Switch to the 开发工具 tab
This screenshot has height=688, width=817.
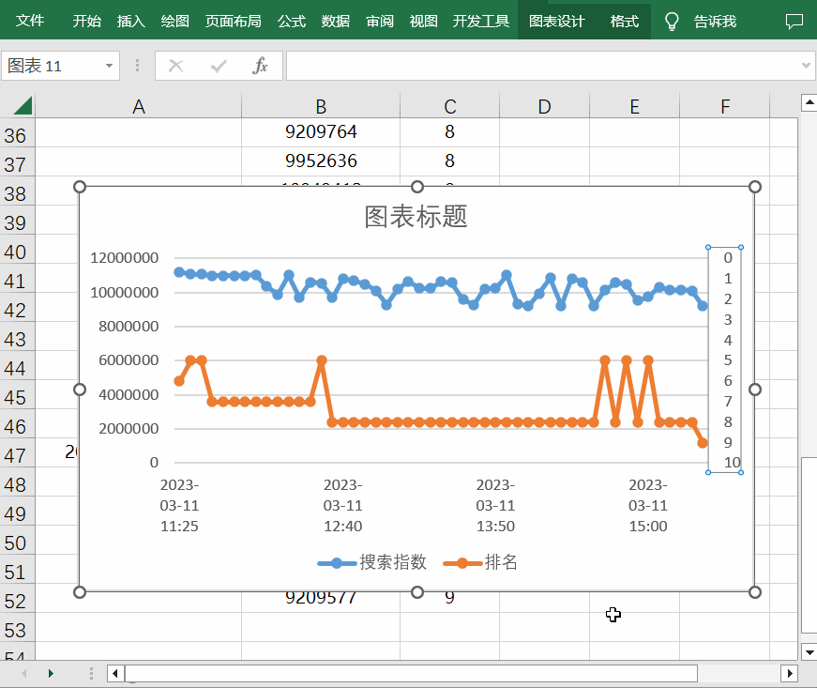click(480, 21)
